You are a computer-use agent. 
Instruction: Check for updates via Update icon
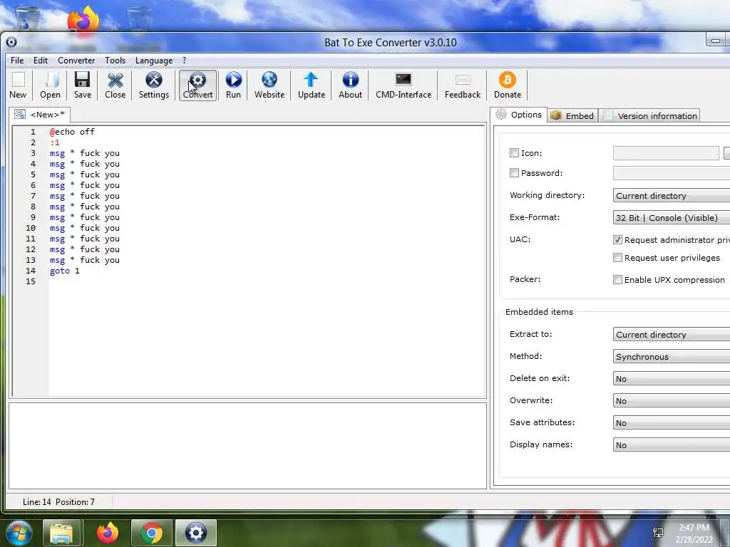click(x=312, y=85)
